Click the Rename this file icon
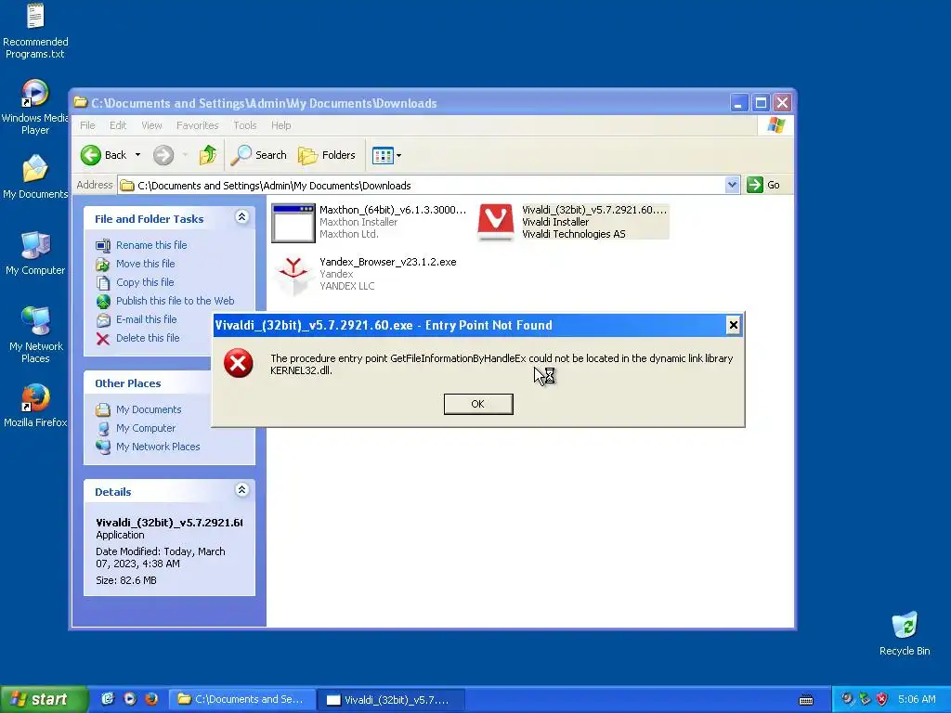This screenshot has width=951, height=713. coord(103,245)
